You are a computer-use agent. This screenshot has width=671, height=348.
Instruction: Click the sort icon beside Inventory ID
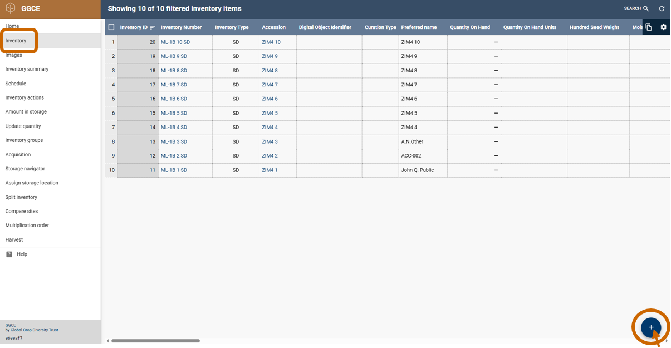153,27
